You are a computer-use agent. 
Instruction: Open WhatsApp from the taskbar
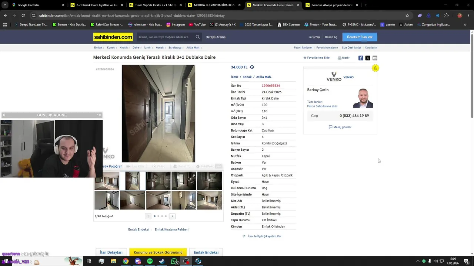[x=174, y=261]
